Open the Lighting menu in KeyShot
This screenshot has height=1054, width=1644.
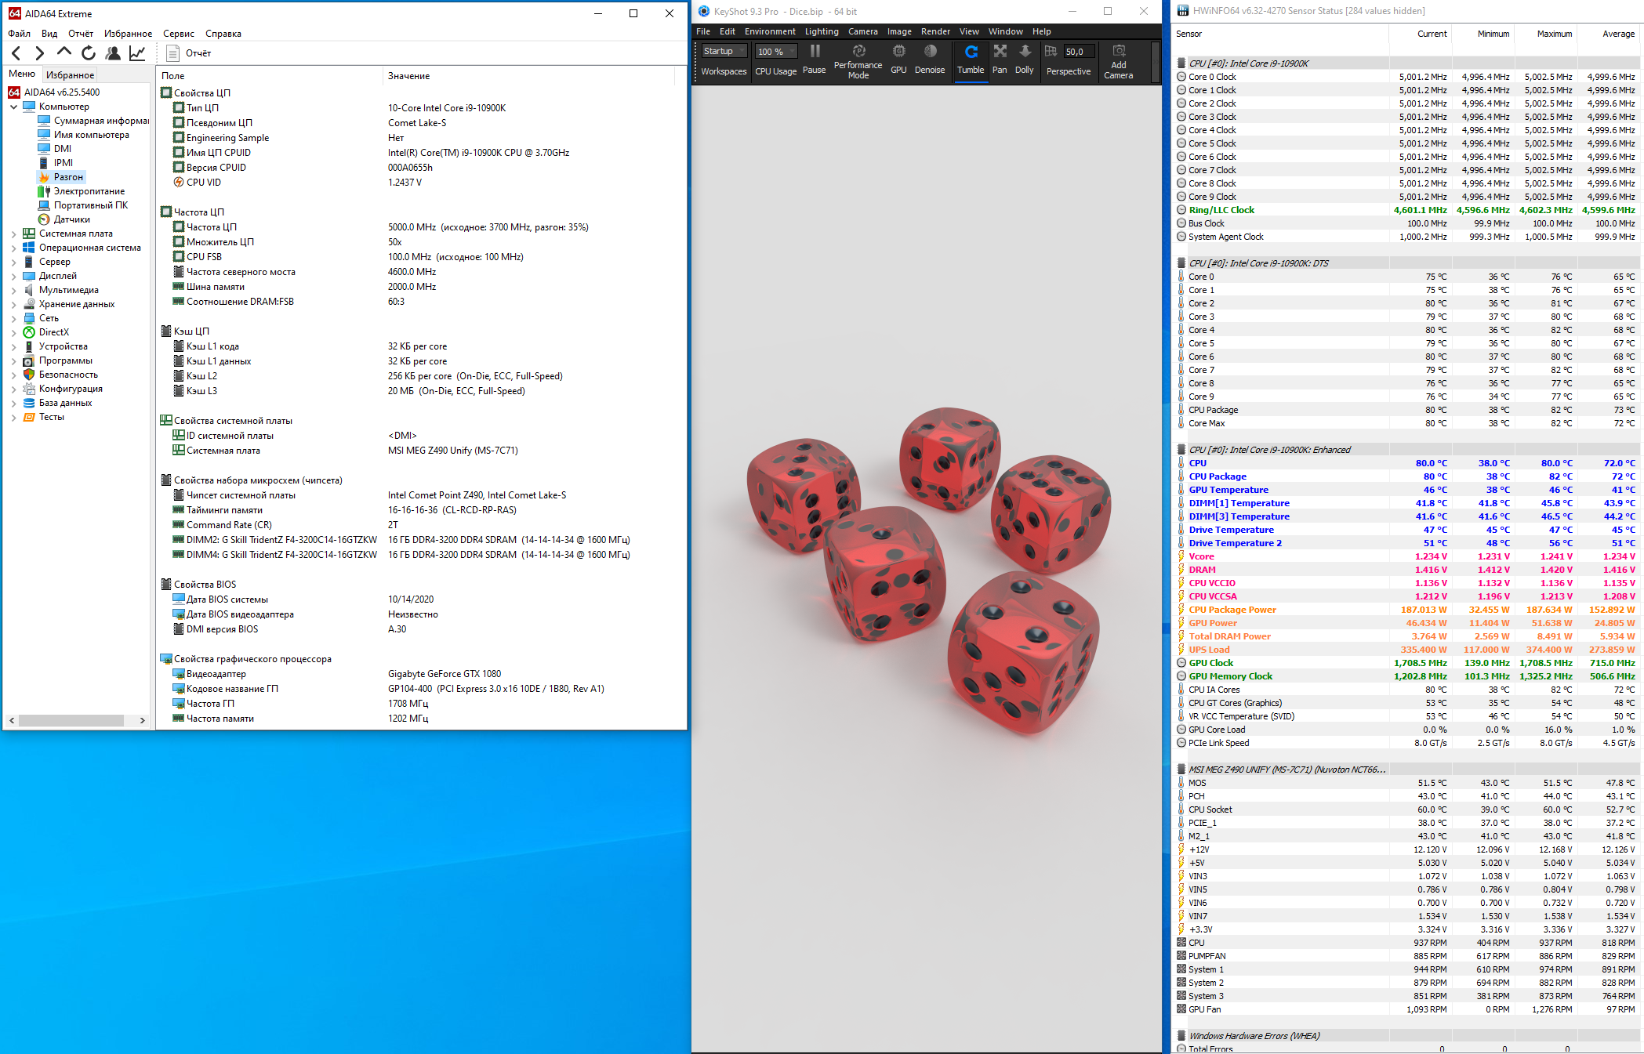tap(821, 31)
